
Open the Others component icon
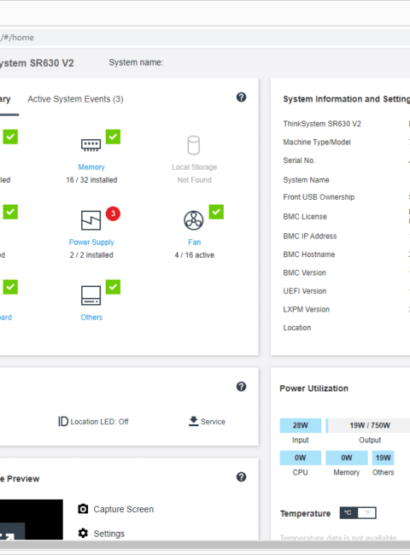tap(91, 295)
